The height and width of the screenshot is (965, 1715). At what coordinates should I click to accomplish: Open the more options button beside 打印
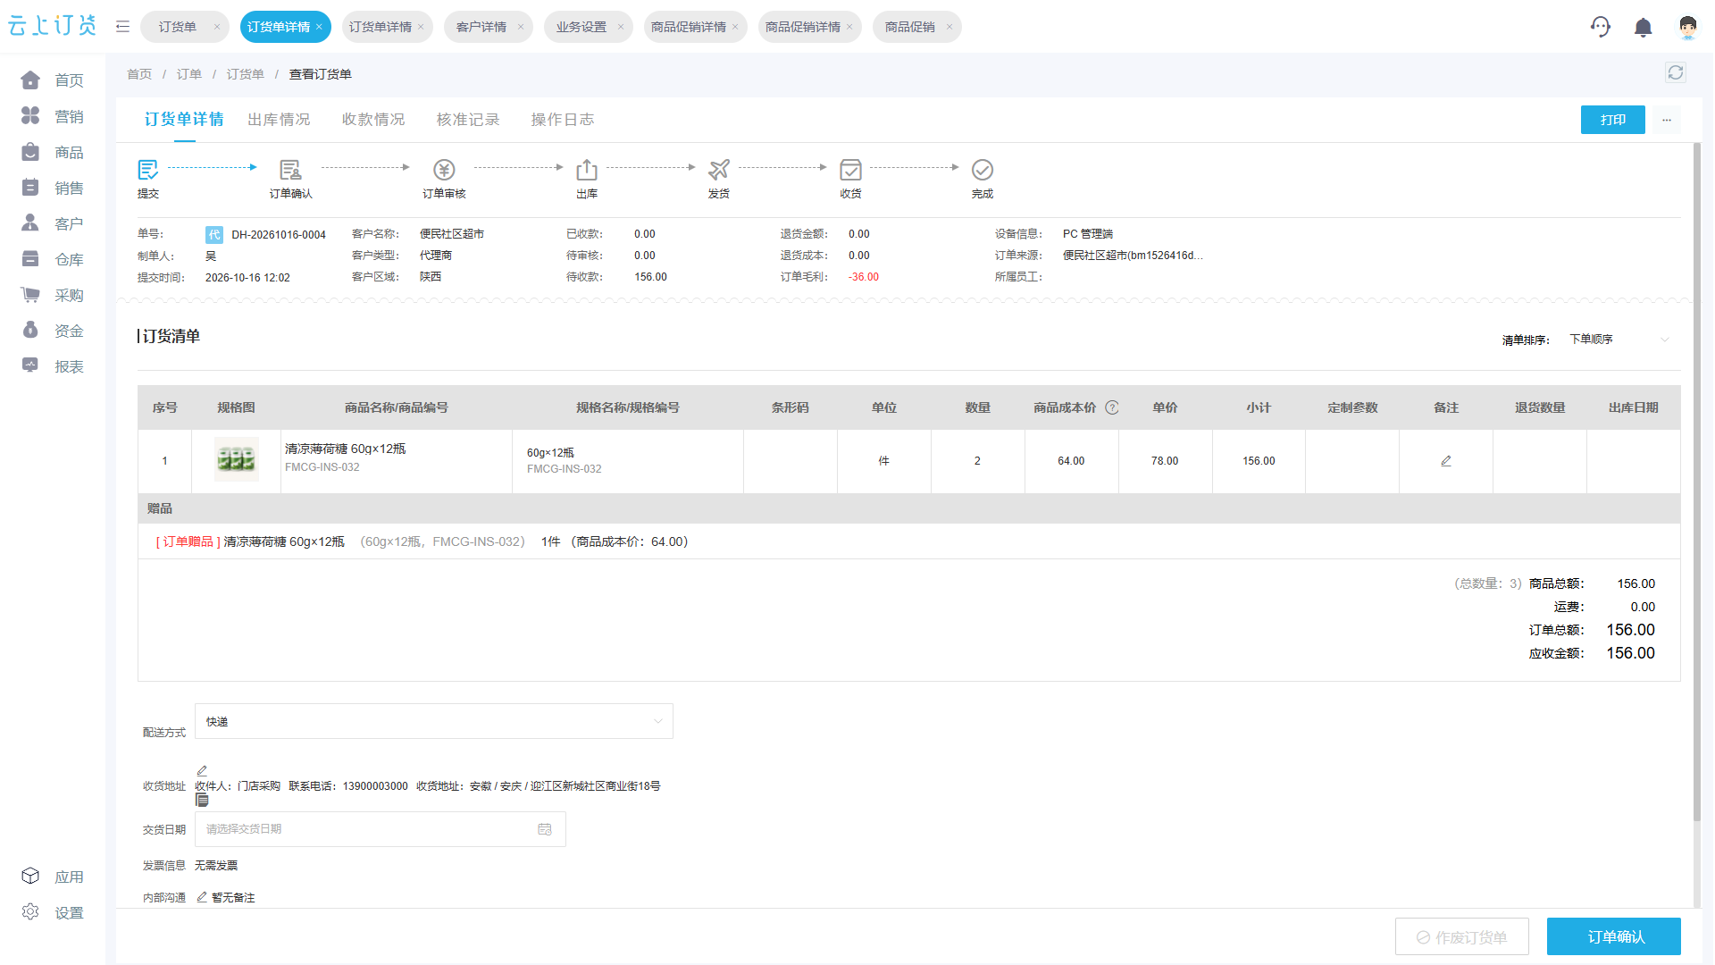click(1667, 120)
